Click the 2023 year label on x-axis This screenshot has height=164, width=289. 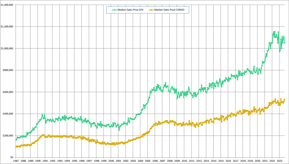click(x=279, y=161)
